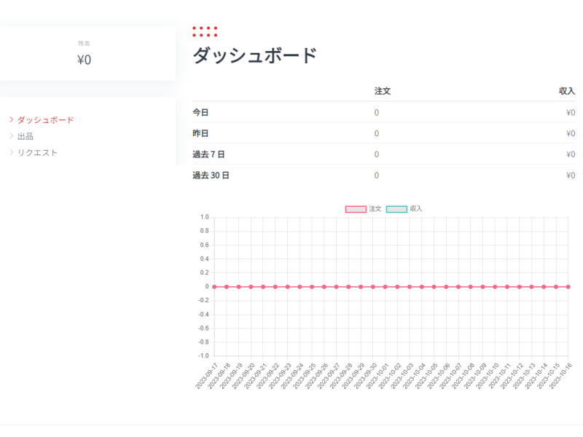Click the chevron arrow next to リクエスト
Image resolution: width=583 pixels, height=437 pixels.
pyautogui.click(x=12, y=152)
